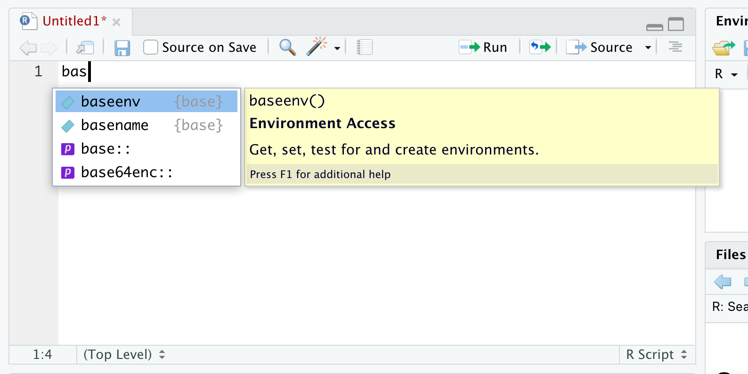Enable the Source on Save checkbox
Viewport: 748px width, 374px height.
(151, 47)
